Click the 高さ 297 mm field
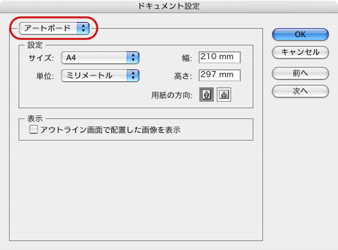Viewport: 338px width, 250px height. click(x=219, y=75)
